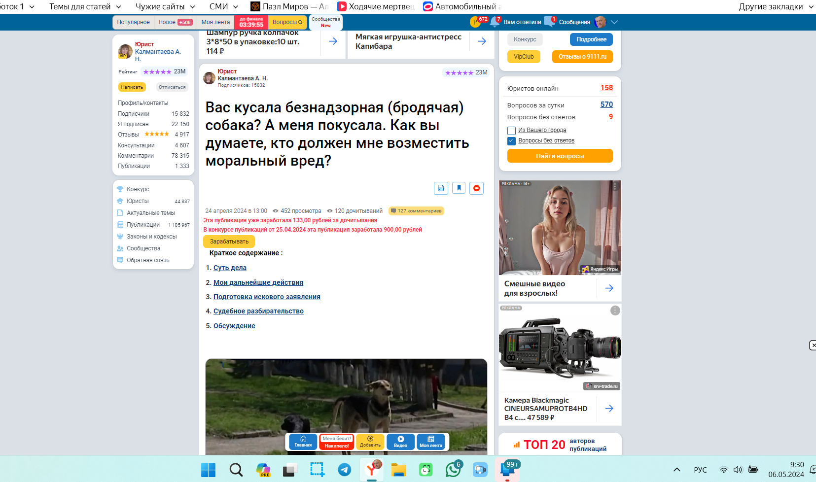
Task: Click the red report icon under the article
Action: coord(476,188)
